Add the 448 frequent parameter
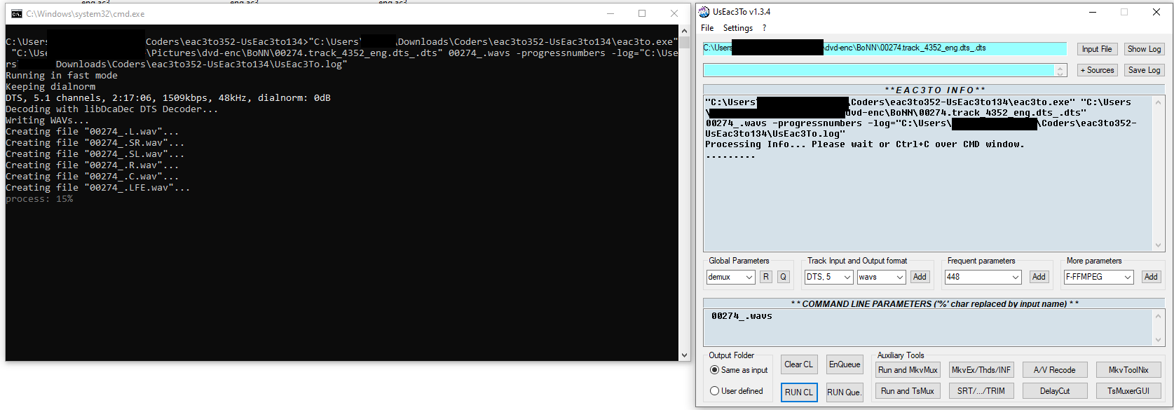This screenshot has height=410, width=1174. (1039, 277)
